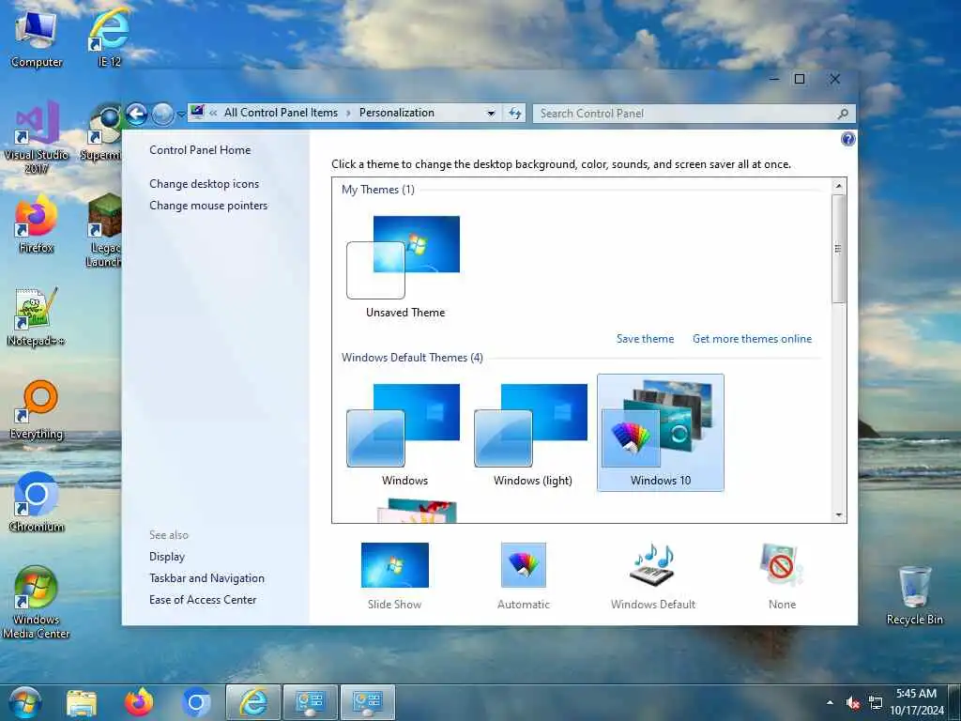This screenshot has width=961, height=721.
Task: Click Personalization breadcrumb segment
Action: [x=397, y=113]
